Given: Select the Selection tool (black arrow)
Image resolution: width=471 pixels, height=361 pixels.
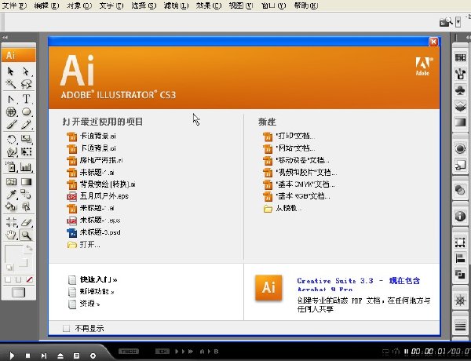Looking at the screenshot, I should (11, 71).
